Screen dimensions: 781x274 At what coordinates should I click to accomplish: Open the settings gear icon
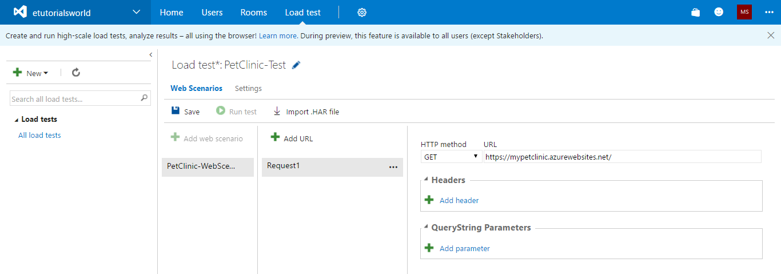[x=362, y=12]
